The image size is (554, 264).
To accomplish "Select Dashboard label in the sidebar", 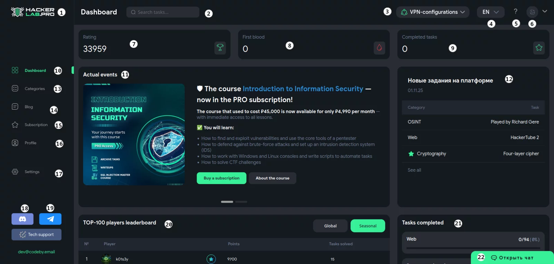I will [35, 70].
